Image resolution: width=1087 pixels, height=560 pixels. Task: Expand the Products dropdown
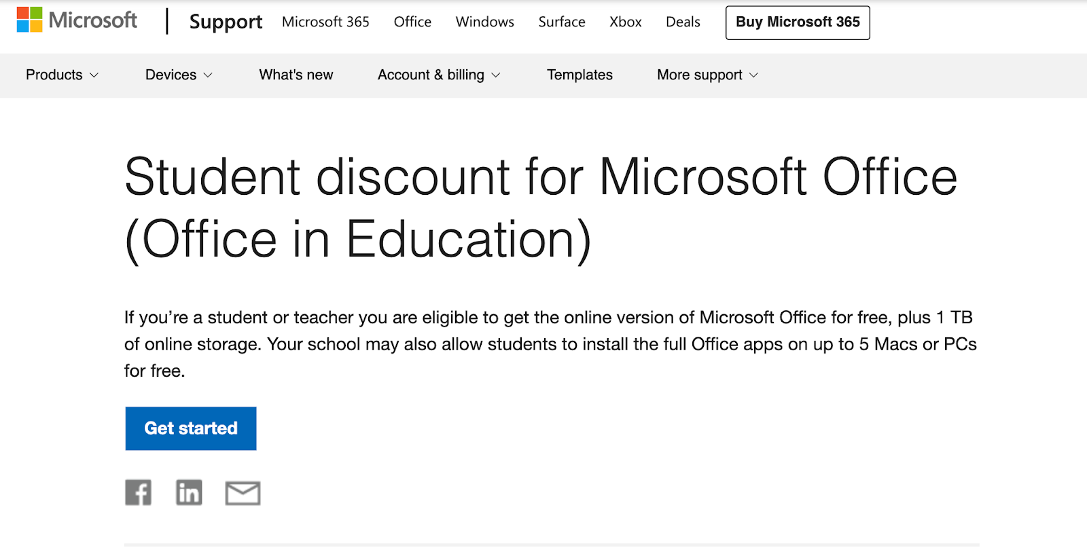(x=62, y=75)
